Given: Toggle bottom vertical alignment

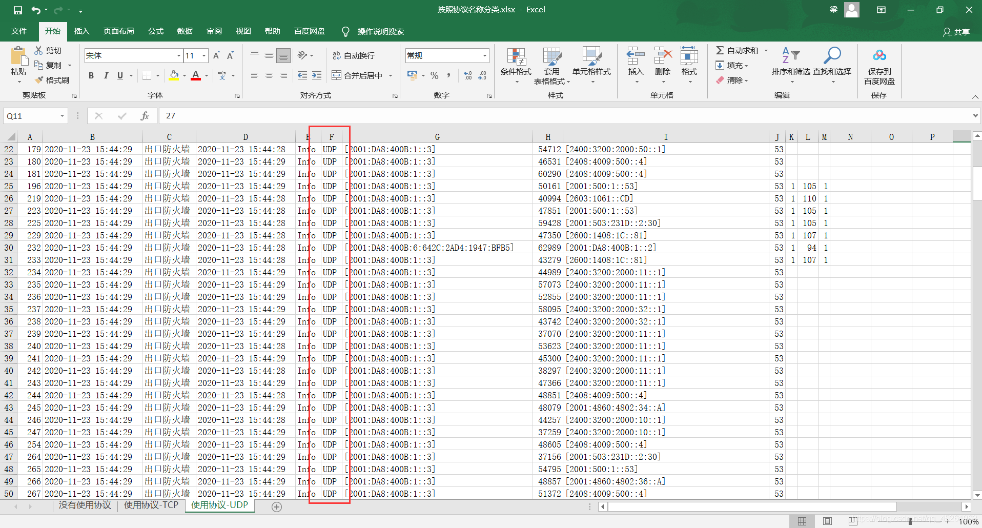Looking at the screenshot, I should coord(283,55).
